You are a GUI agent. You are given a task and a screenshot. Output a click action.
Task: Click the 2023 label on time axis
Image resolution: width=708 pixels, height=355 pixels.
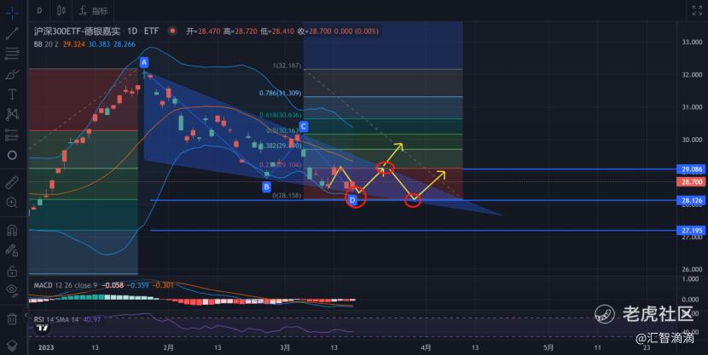click(x=46, y=347)
